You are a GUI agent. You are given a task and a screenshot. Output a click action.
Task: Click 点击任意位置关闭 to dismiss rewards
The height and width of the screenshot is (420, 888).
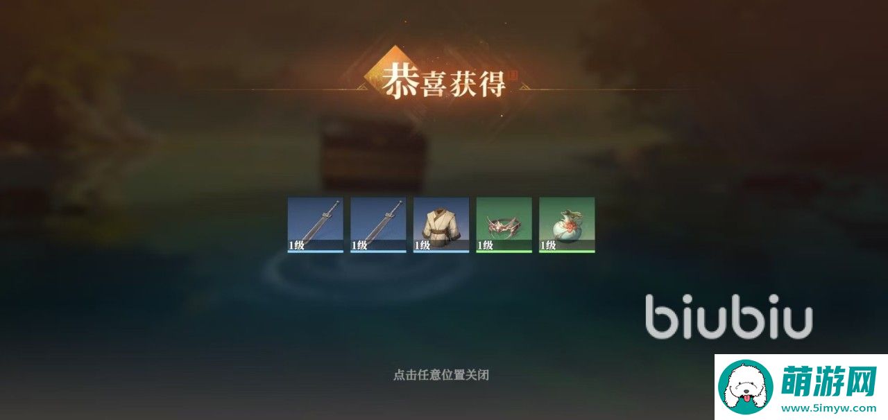[x=441, y=375]
